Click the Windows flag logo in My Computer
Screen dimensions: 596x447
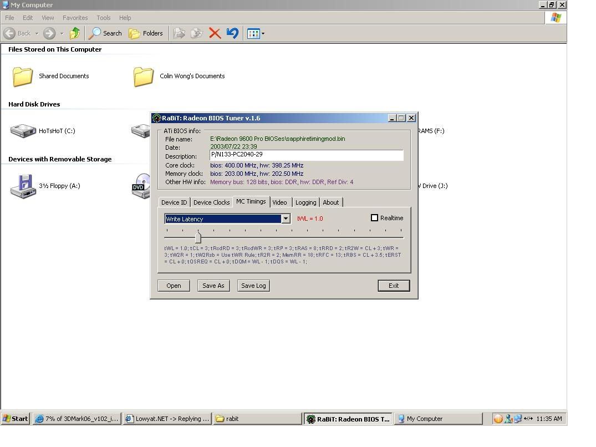tap(556, 18)
